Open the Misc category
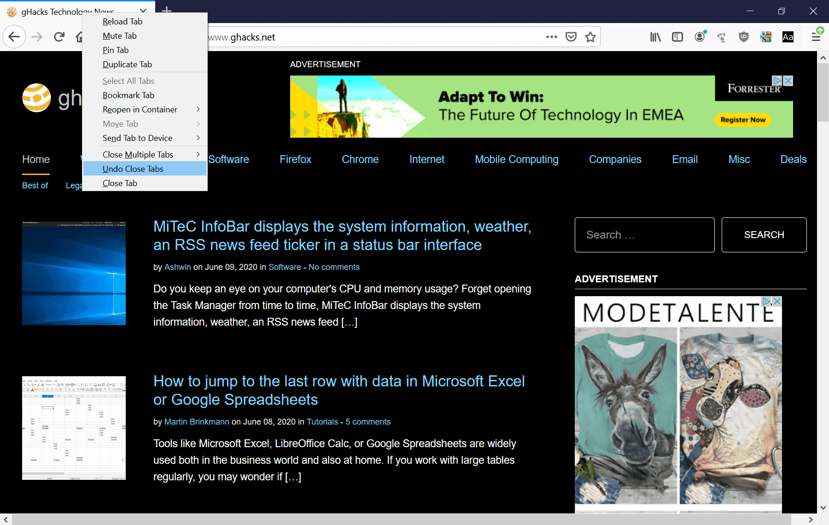Image resolution: width=829 pixels, height=525 pixels. click(739, 159)
